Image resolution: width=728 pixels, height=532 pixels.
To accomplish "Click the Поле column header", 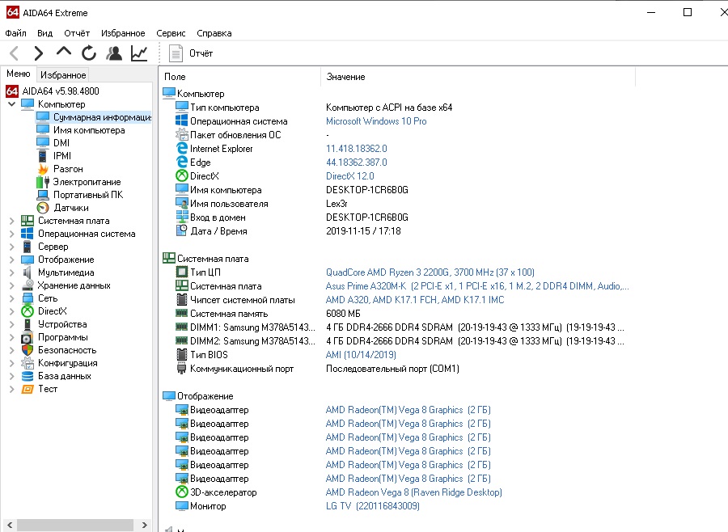I will coord(239,77).
